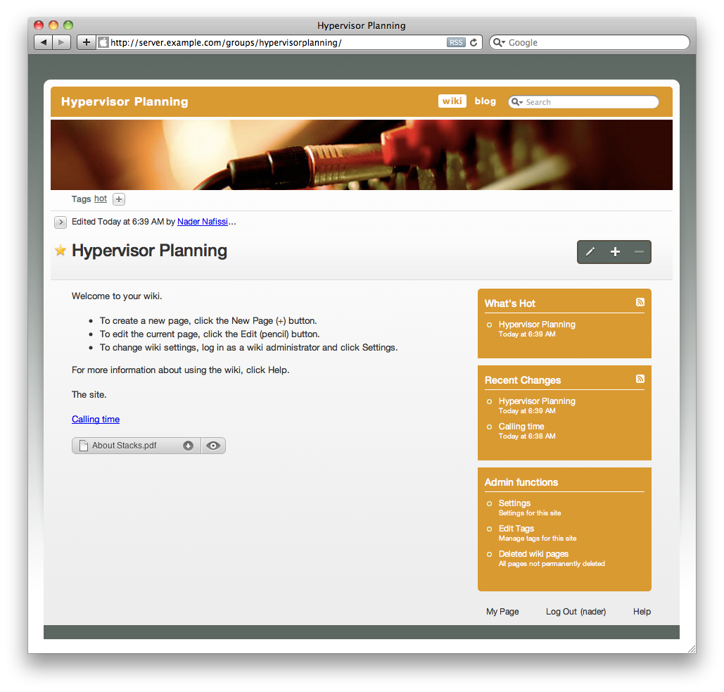The width and height of the screenshot is (724, 692).
Task: Open the Google search magnifier dropdown
Action: (499, 42)
